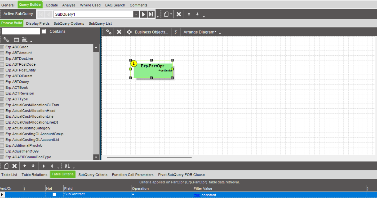
Task: Move criteria row down
Action: tap(33, 166)
